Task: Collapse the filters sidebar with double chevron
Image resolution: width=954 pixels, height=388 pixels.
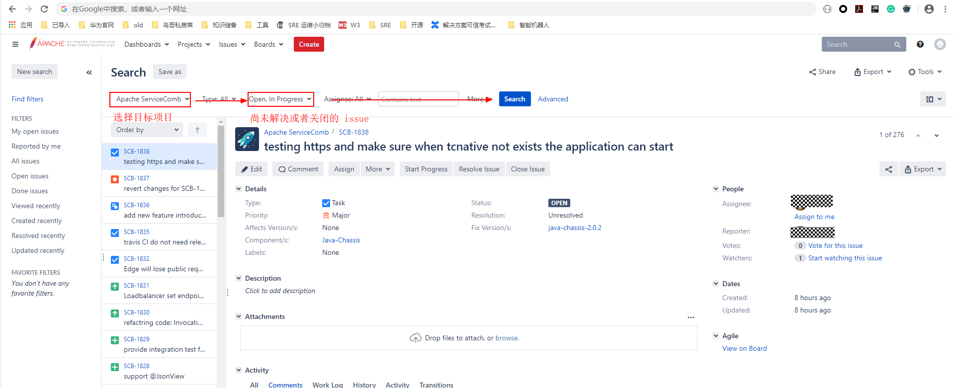Action: click(89, 73)
